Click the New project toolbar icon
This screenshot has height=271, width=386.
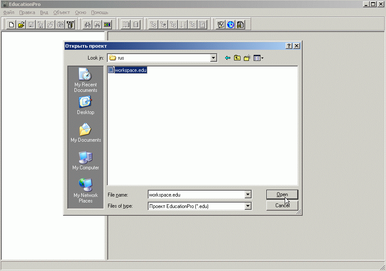point(11,25)
